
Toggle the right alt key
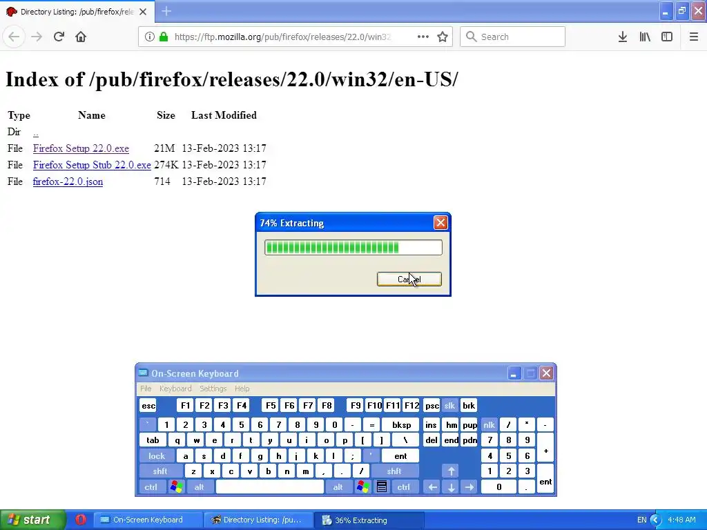click(x=338, y=487)
